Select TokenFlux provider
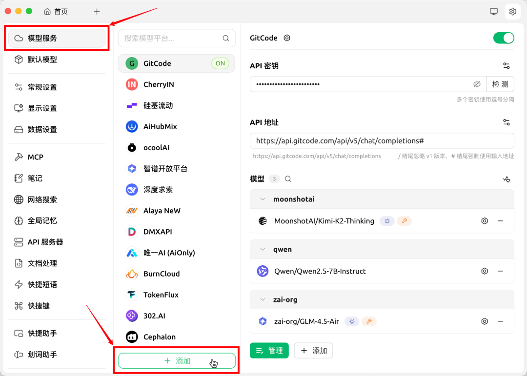Screen dimensions: 527x376 (177, 295)
